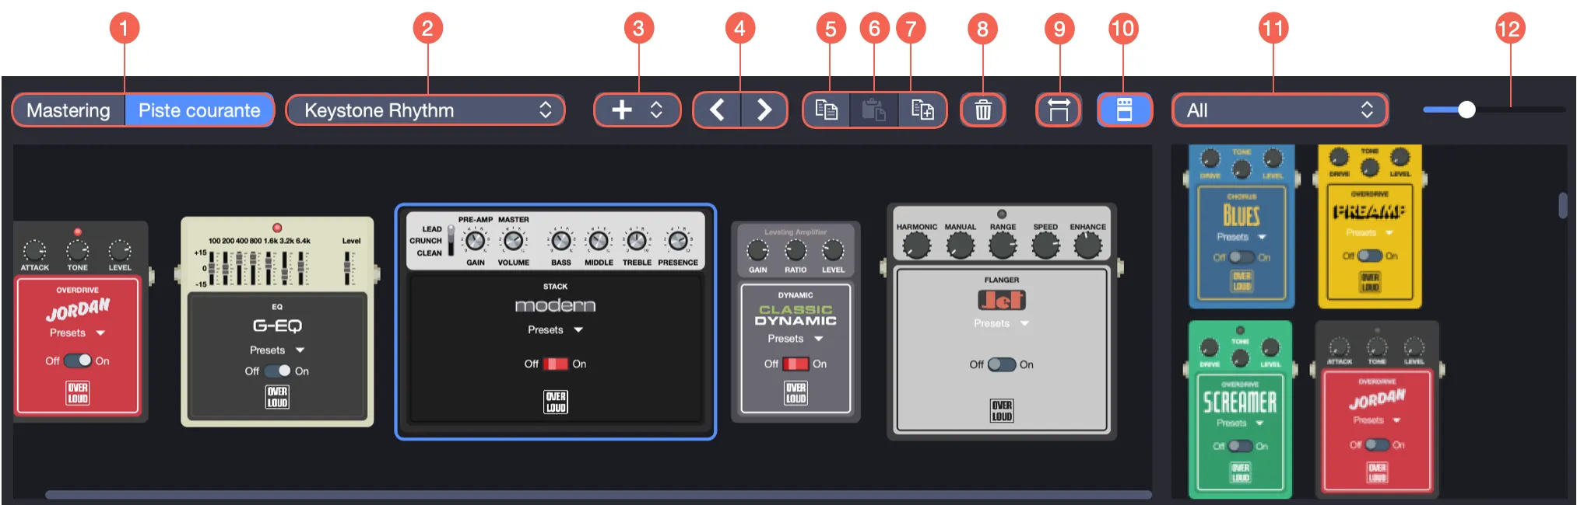Click the HARMONIC knob on Jet flanger
The image size is (1577, 505).
[916, 246]
